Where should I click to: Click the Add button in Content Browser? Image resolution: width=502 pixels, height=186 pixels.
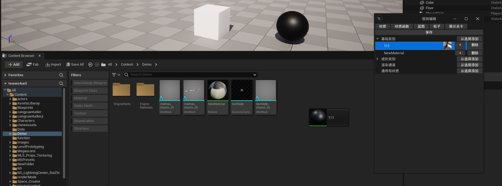[14, 64]
